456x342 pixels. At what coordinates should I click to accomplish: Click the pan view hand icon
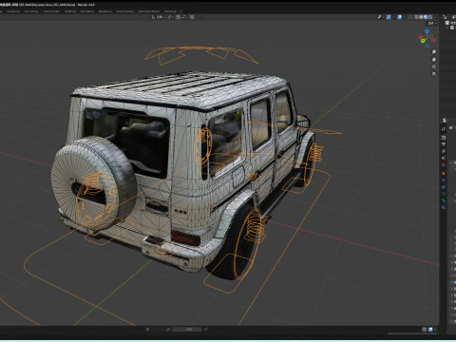tap(434, 59)
